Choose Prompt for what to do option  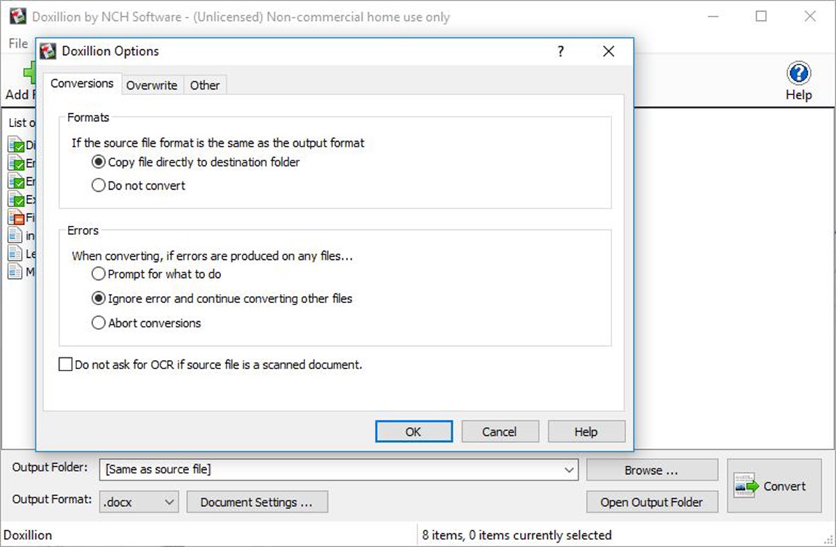click(98, 274)
